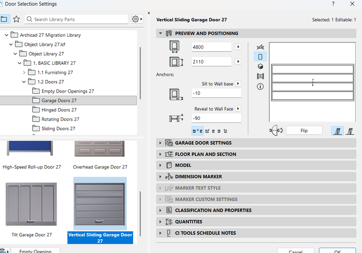Show 3D view preview cube
The image size is (362, 253).
click(x=261, y=67)
